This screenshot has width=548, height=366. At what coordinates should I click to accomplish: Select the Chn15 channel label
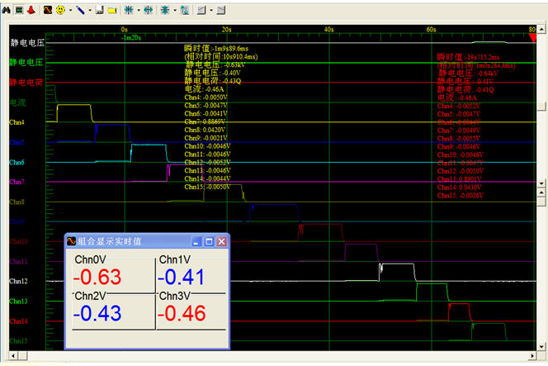18,341
